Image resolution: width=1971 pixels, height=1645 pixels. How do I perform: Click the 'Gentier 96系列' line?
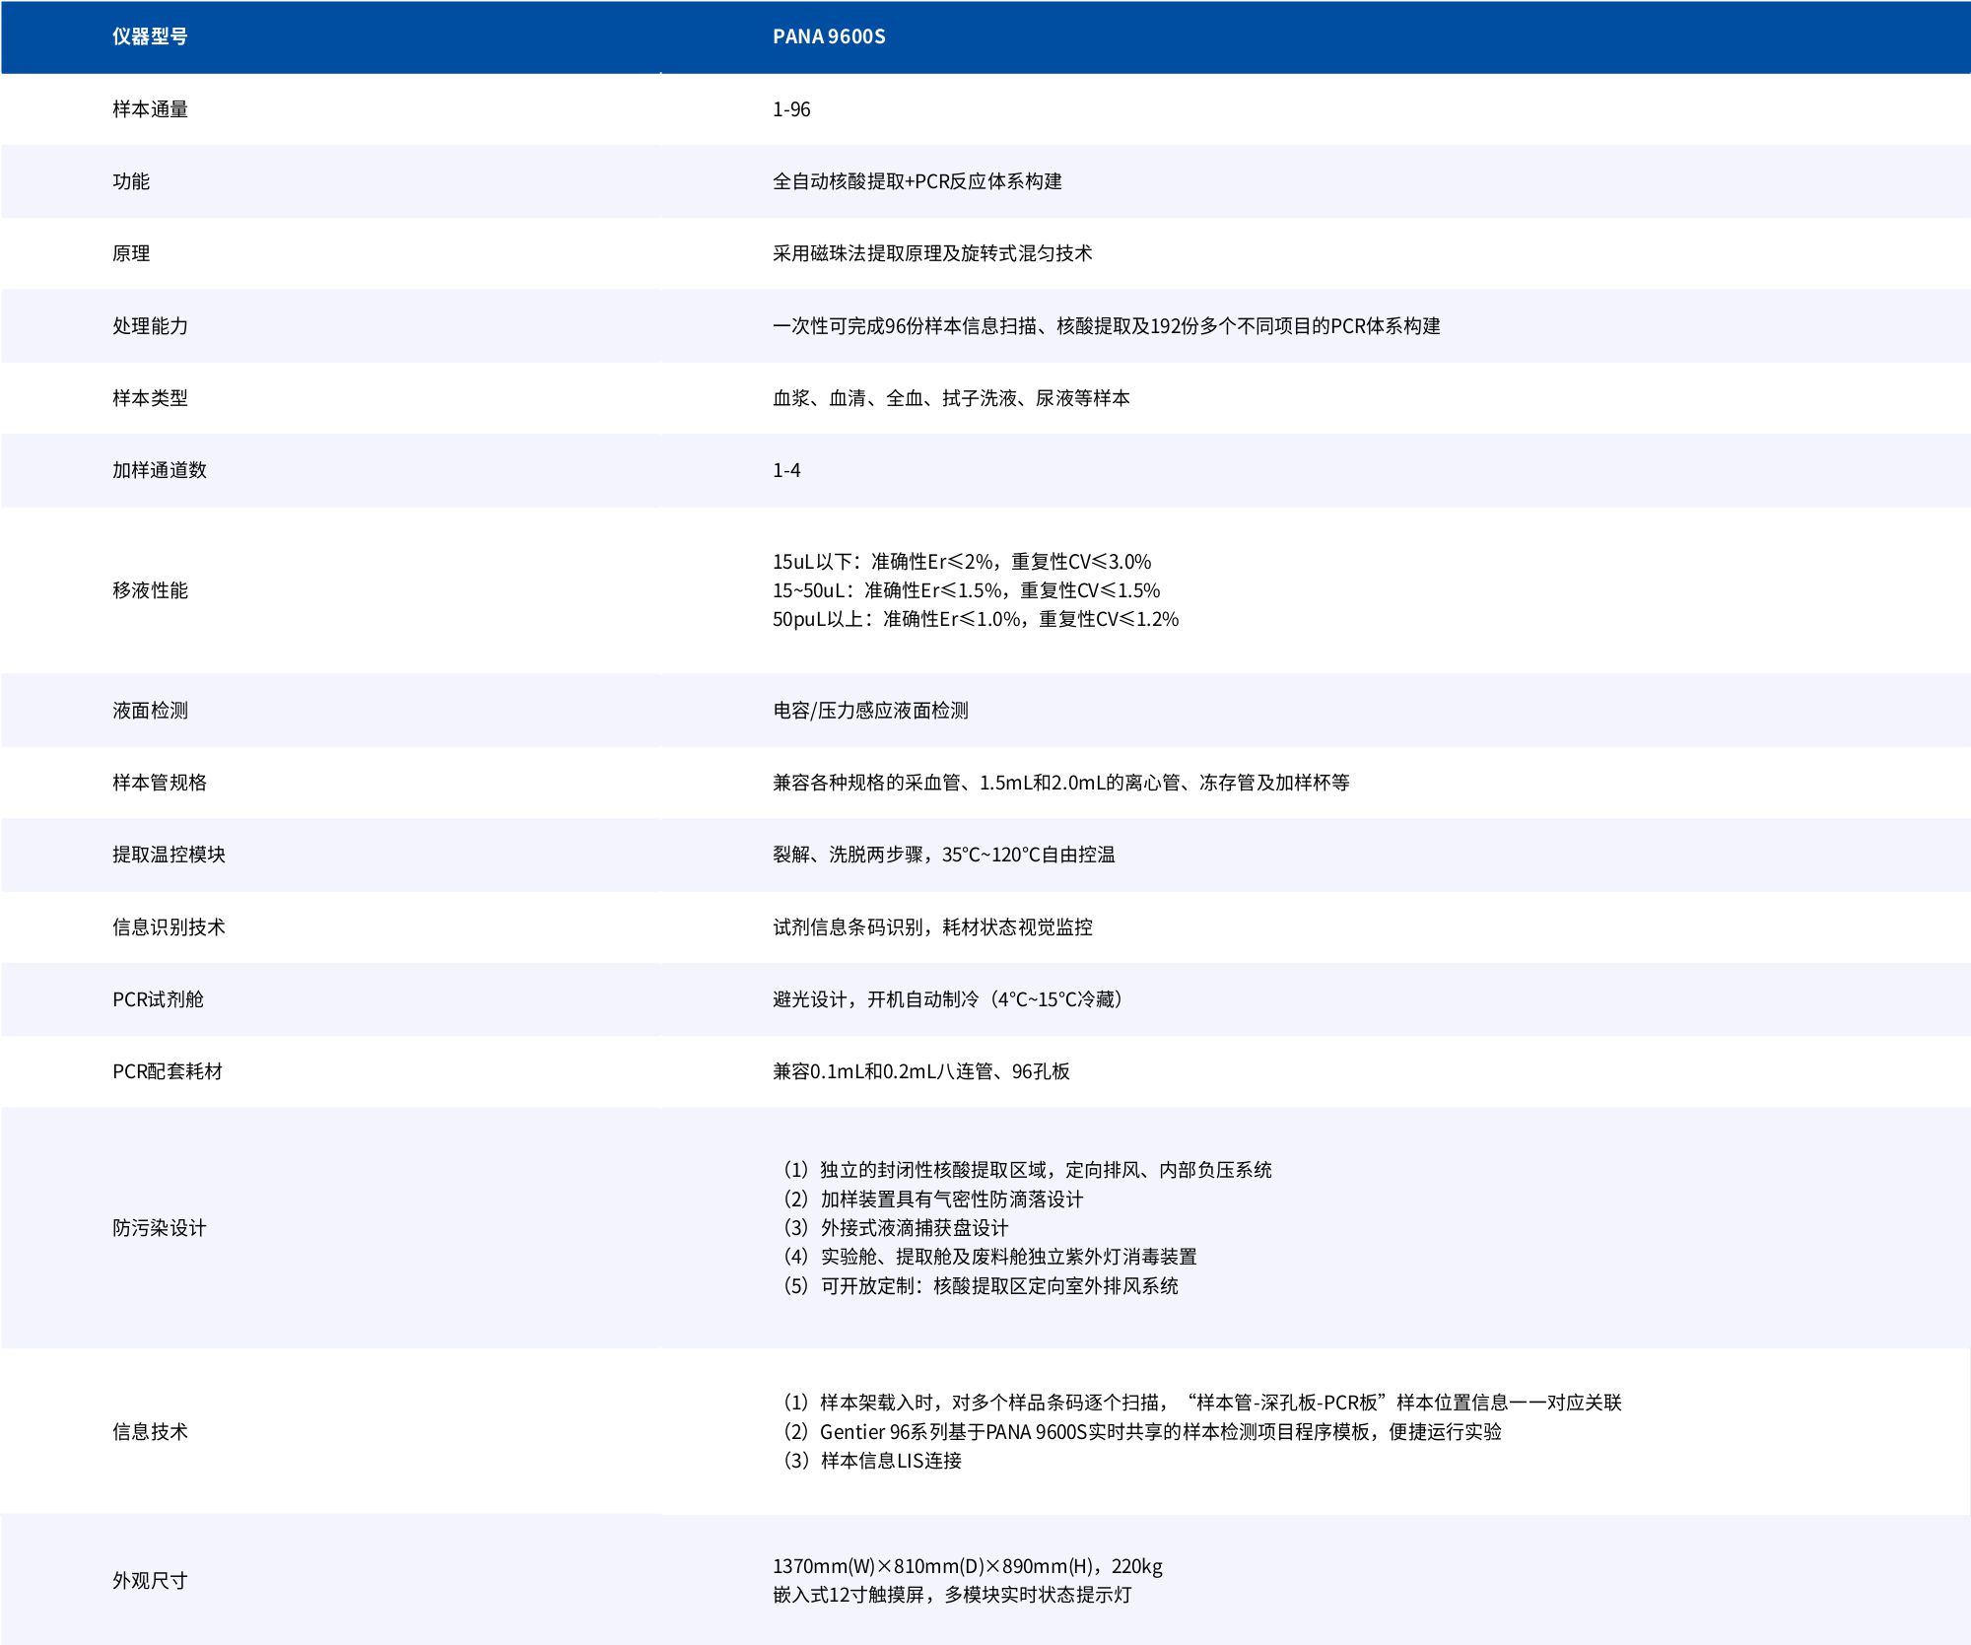click(x=1140, y=1432)
